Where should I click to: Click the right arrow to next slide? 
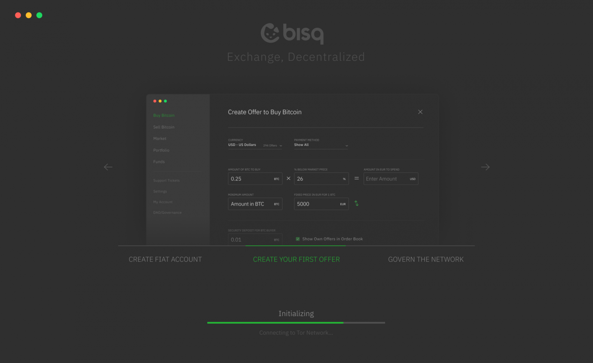485,167
